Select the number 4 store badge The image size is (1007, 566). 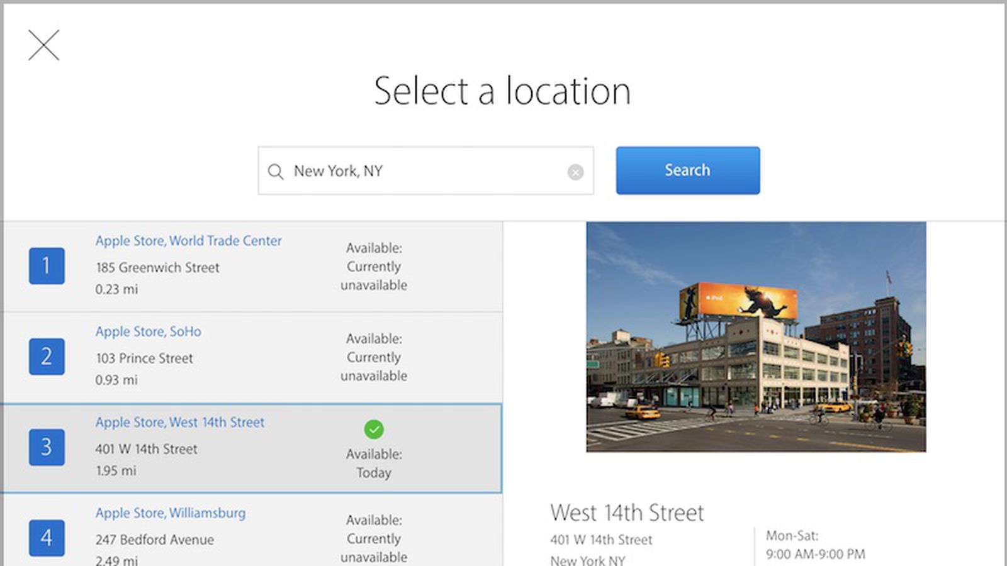(47, 538)
